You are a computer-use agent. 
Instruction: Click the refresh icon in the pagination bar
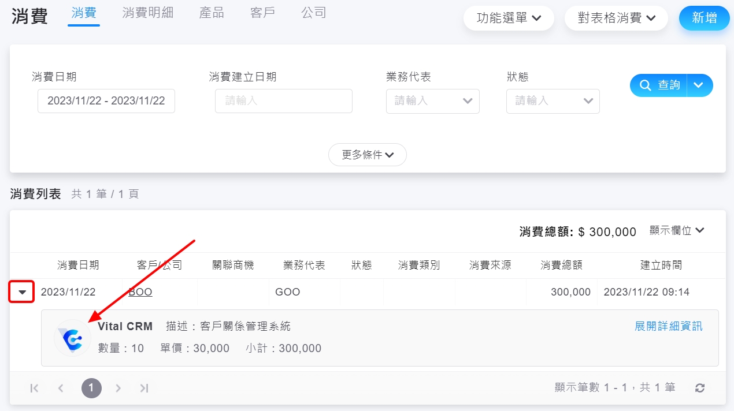[x=700, y=388]
